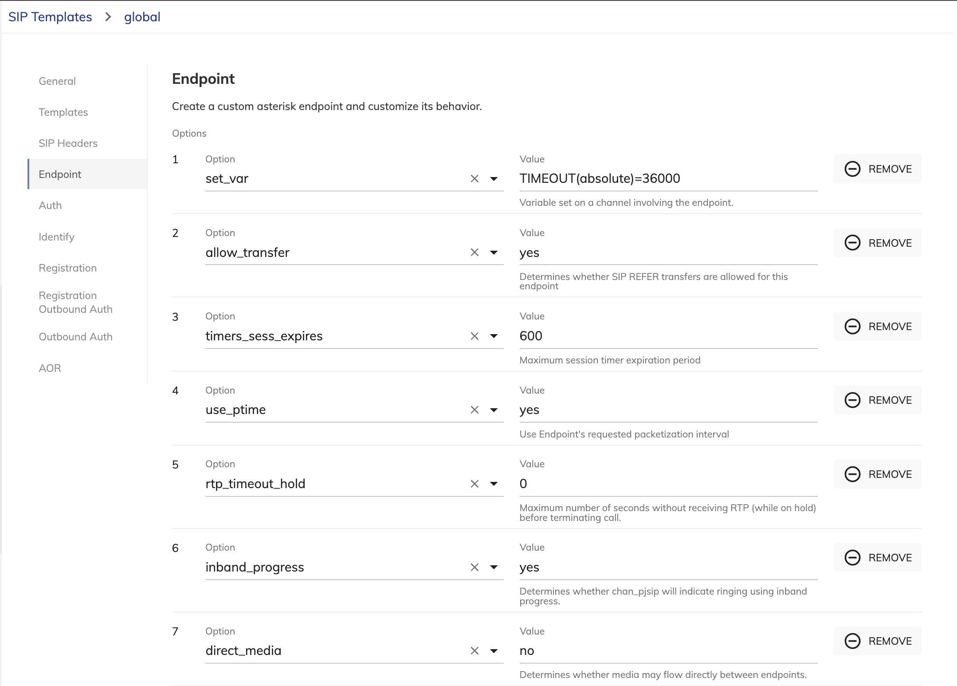Clear the rtp_timeout_hold option selection
Screen dimensions: 957x686
(x=475, y=484)
